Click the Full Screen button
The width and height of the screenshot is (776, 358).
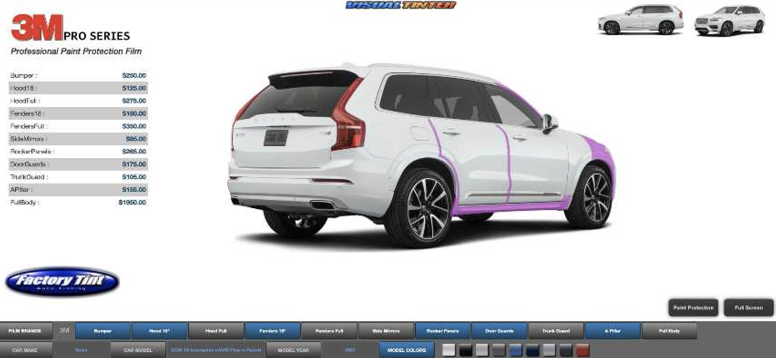tap(749, 308)
